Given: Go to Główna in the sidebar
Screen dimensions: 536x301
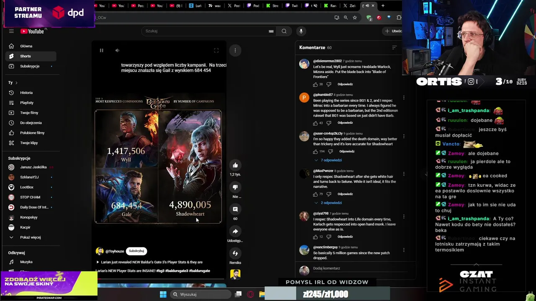Looking at the screenshot, I should pos(31,46).
